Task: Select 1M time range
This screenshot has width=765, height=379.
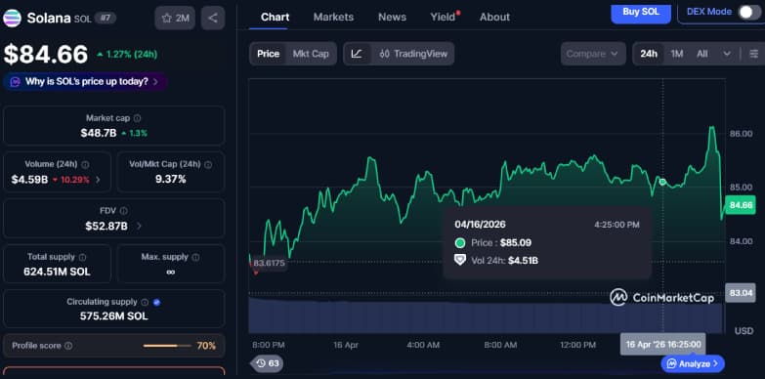Action: 677,54
